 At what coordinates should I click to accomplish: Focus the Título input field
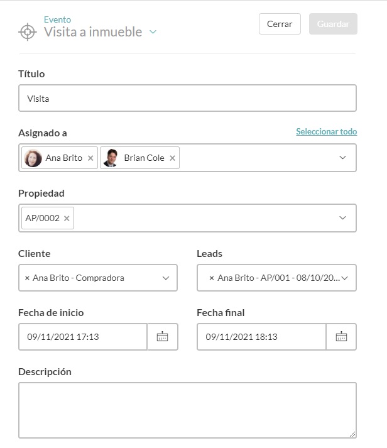[187, 99]
